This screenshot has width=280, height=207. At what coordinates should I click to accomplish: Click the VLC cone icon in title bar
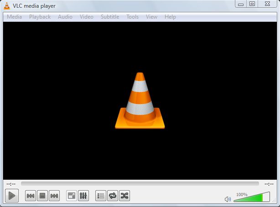pyautogui.click(x=7, y=6)
